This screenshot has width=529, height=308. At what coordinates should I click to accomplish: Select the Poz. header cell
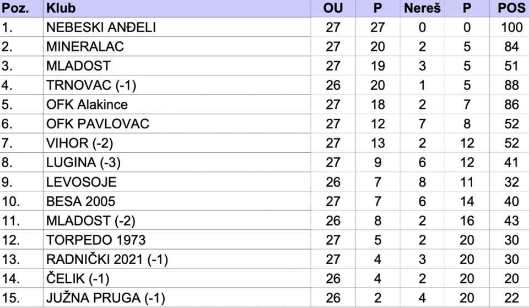click(21, 8)
